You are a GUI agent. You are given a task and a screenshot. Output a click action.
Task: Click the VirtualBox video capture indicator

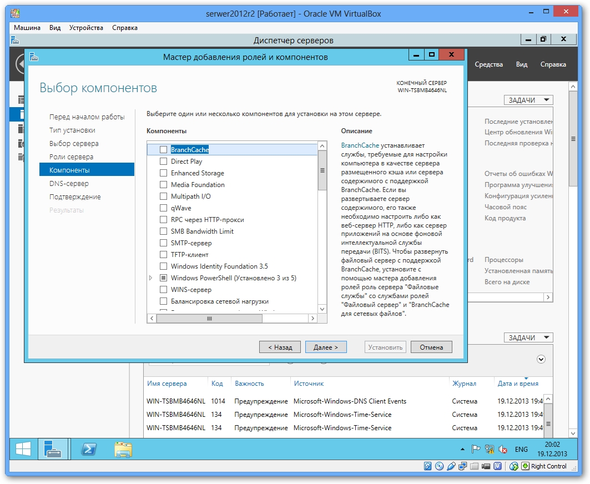(486, 466)
